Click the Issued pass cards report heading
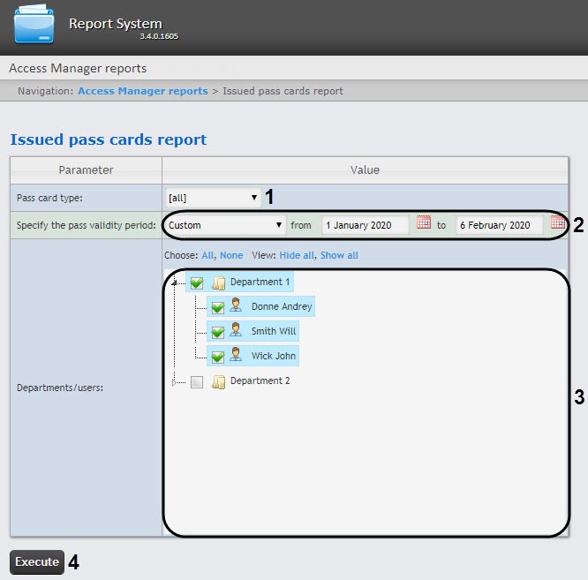This screenshot has height=580, width=588. coord(109,139)
